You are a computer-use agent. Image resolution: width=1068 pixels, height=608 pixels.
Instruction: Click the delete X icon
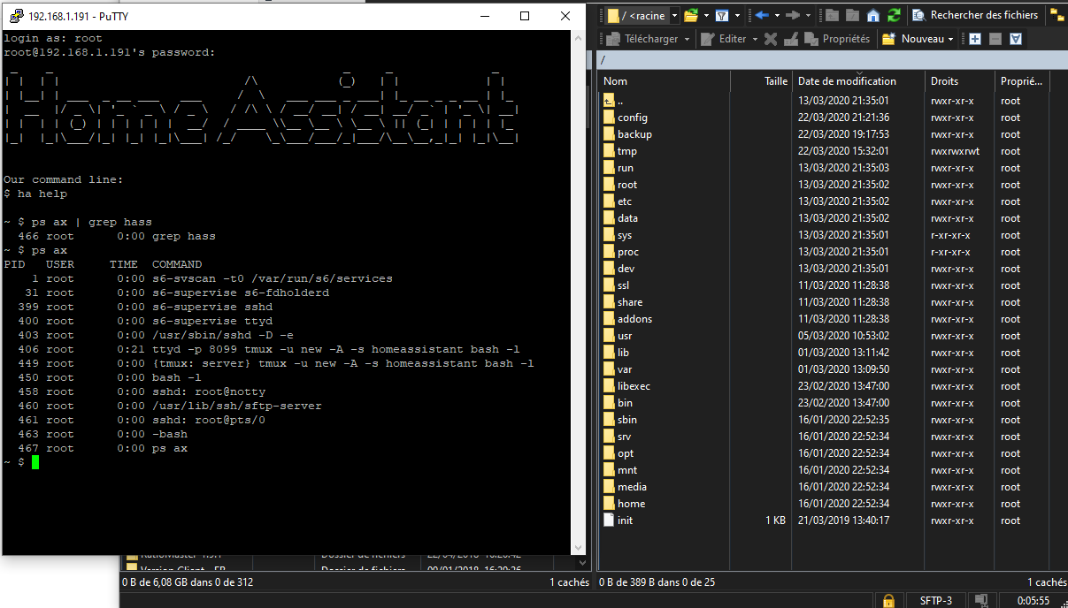click(771, 39)
